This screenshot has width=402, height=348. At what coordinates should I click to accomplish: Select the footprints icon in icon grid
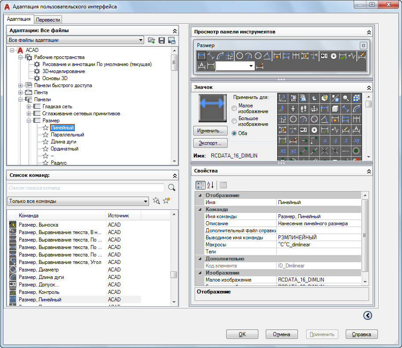coord(304,109)
